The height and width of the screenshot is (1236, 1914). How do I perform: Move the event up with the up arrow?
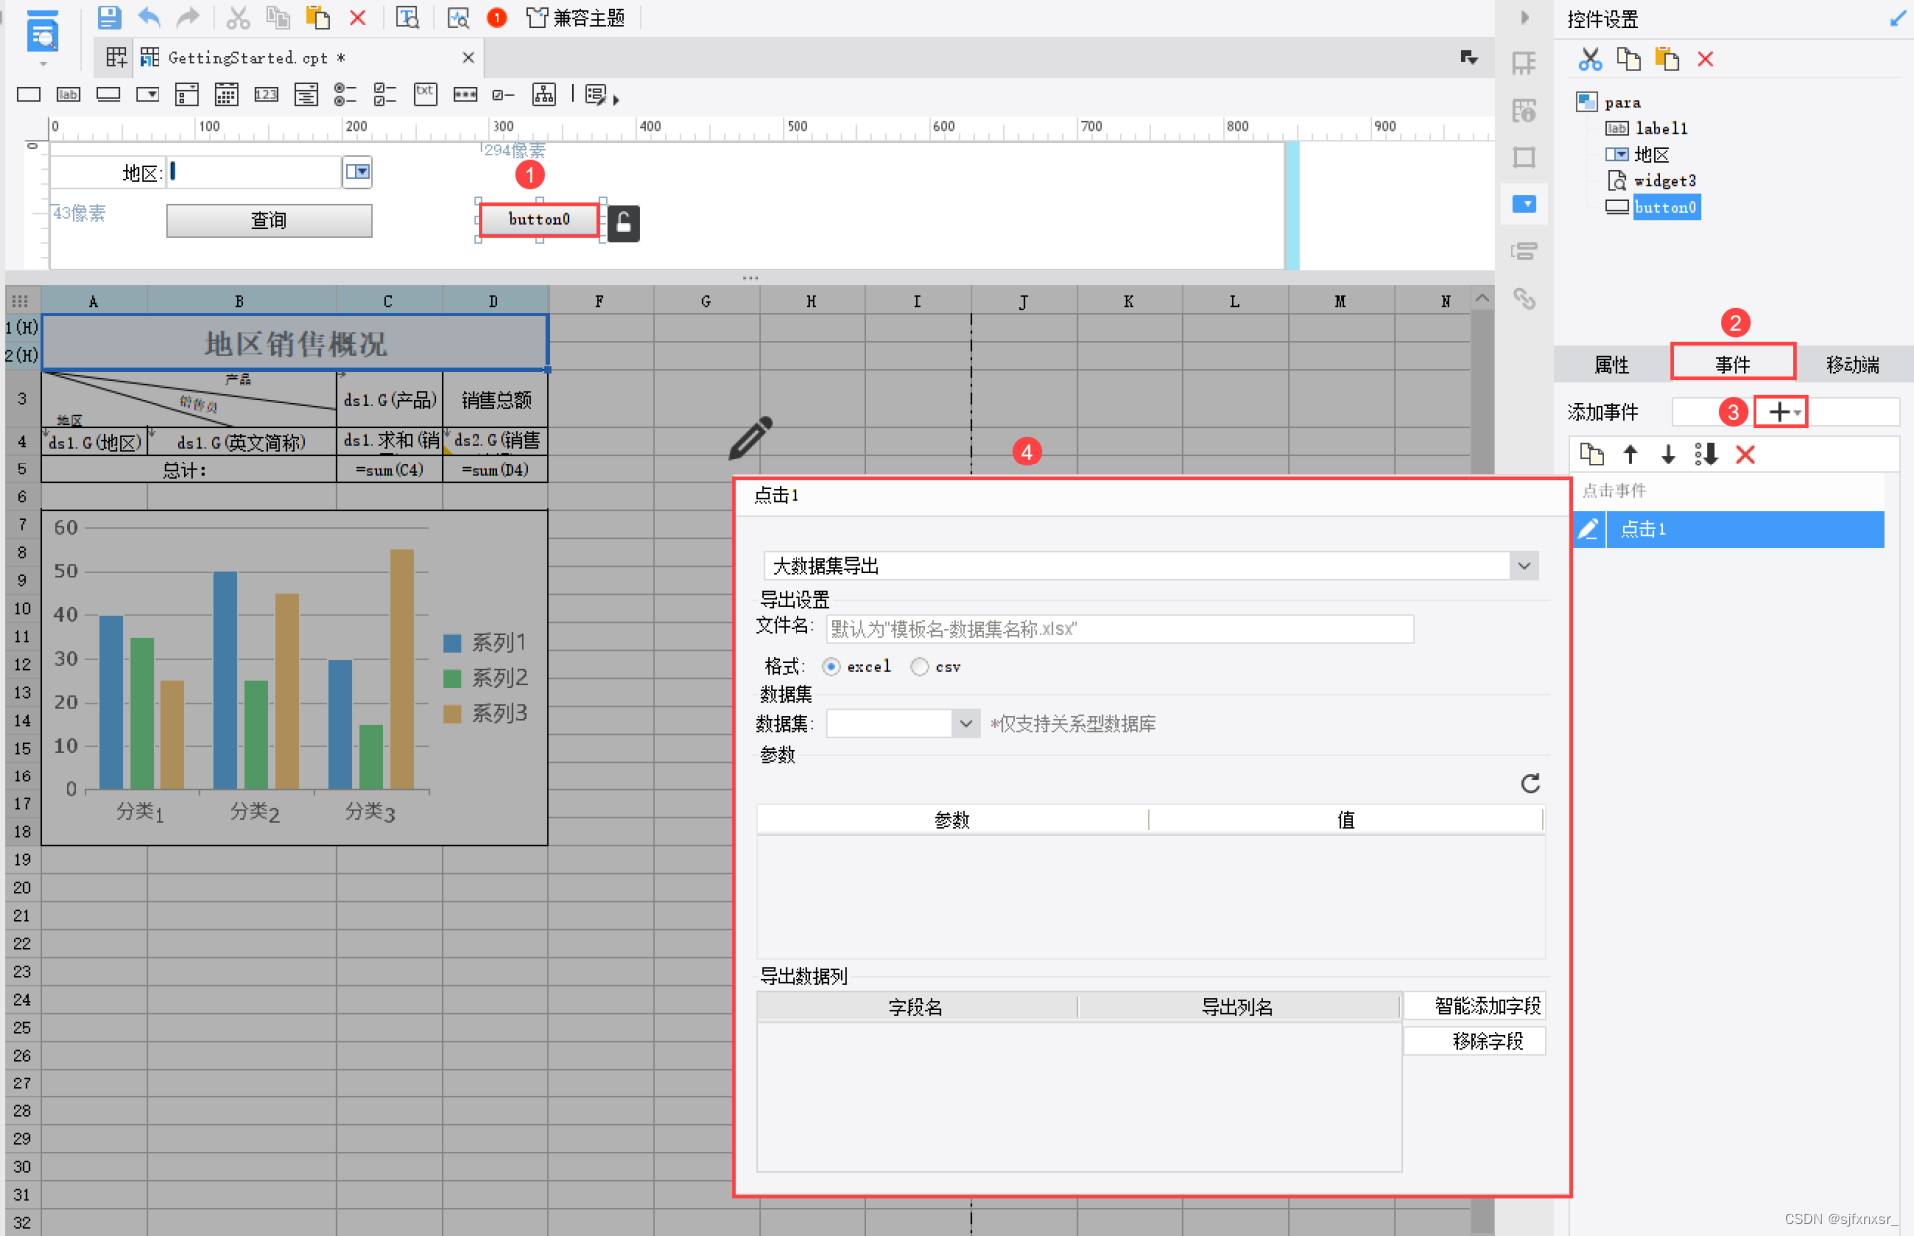[1630, 455]
